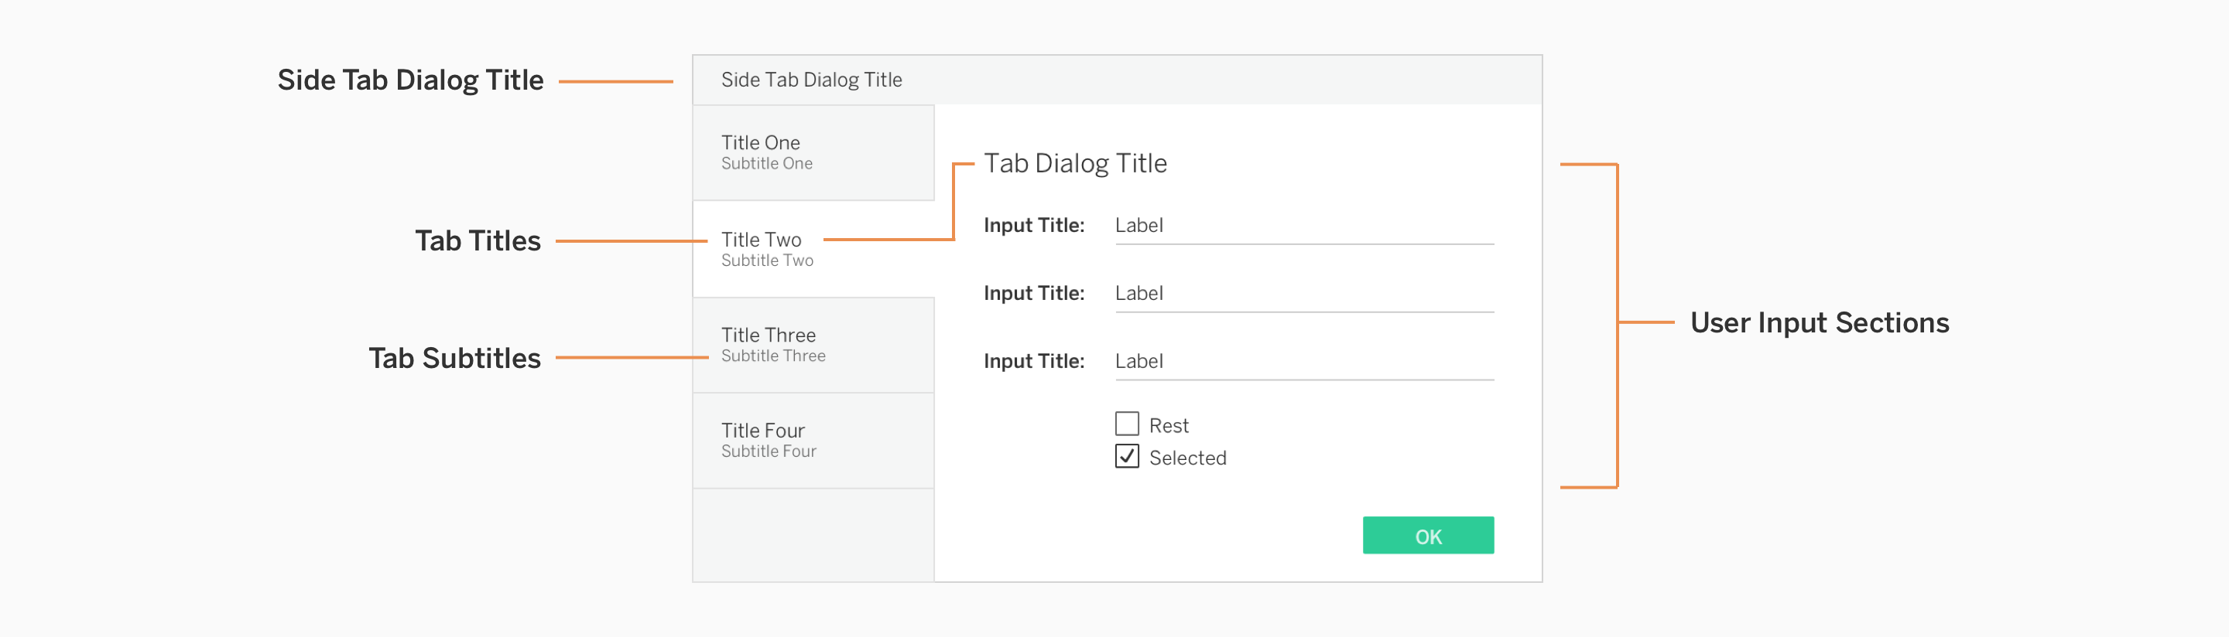Image resolution: width=2229 pixels, height=637 pixels.
Task: Enable the Rest checkbox
Action: [1127, 424]
